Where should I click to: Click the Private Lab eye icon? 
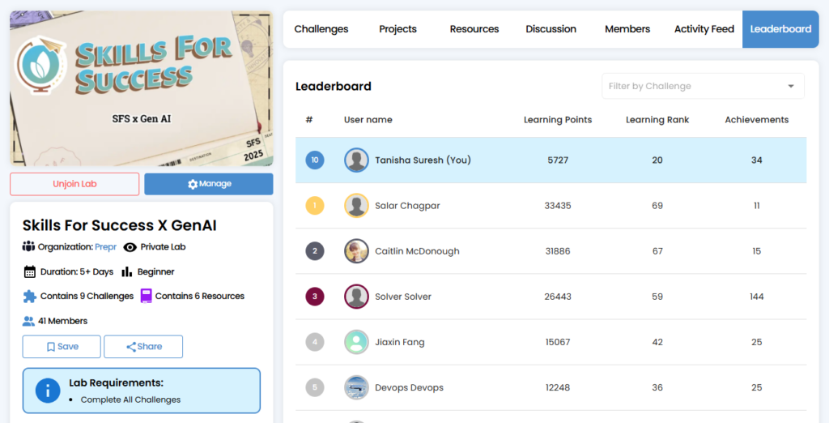tap(130, 247)
